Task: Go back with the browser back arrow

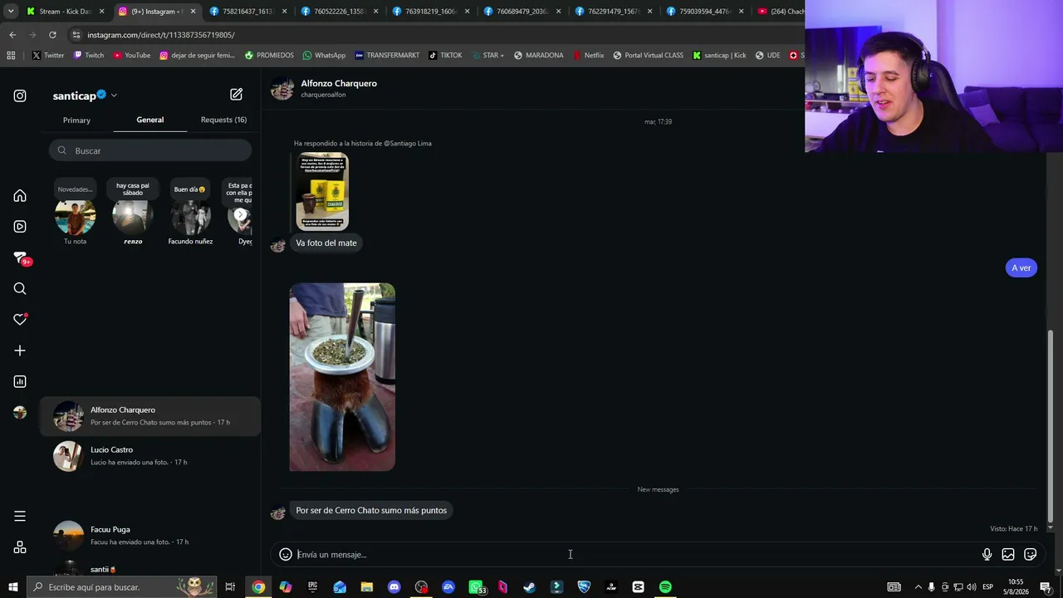Action: tap(12, 35)
